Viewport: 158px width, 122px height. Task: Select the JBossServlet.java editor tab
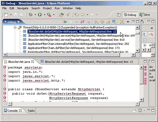tap(19, 62)
